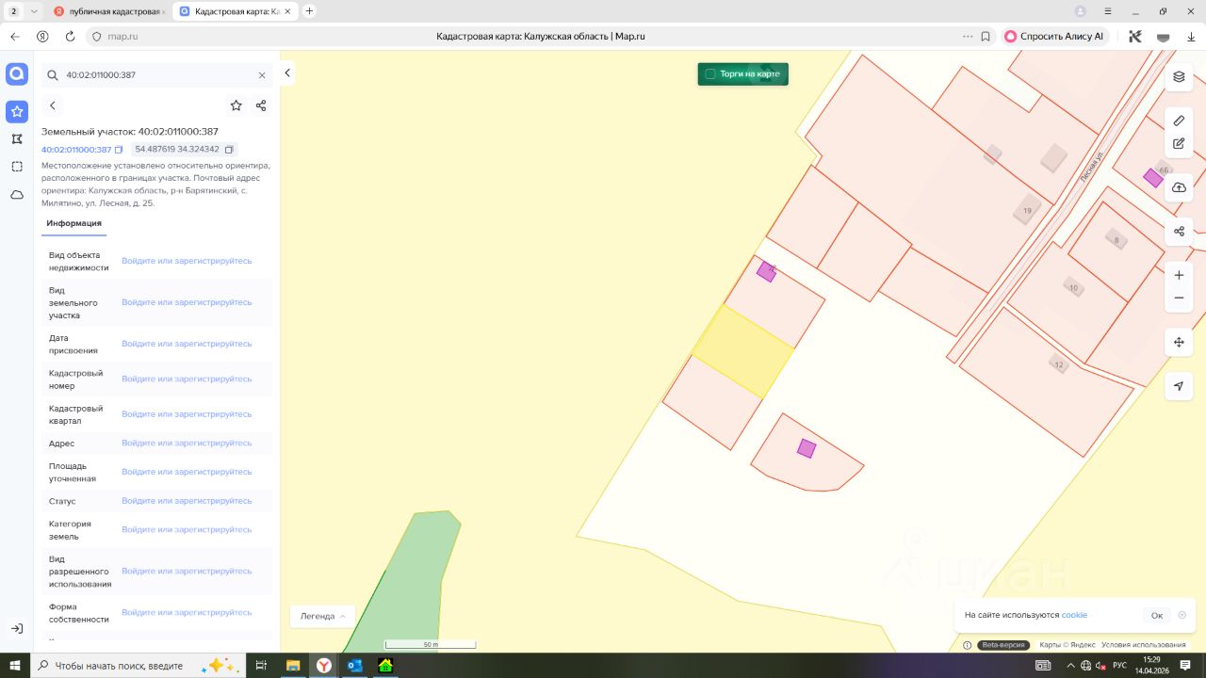
Task: Click the map share icon in right toolbar
Action: [x=1179, y=231]
